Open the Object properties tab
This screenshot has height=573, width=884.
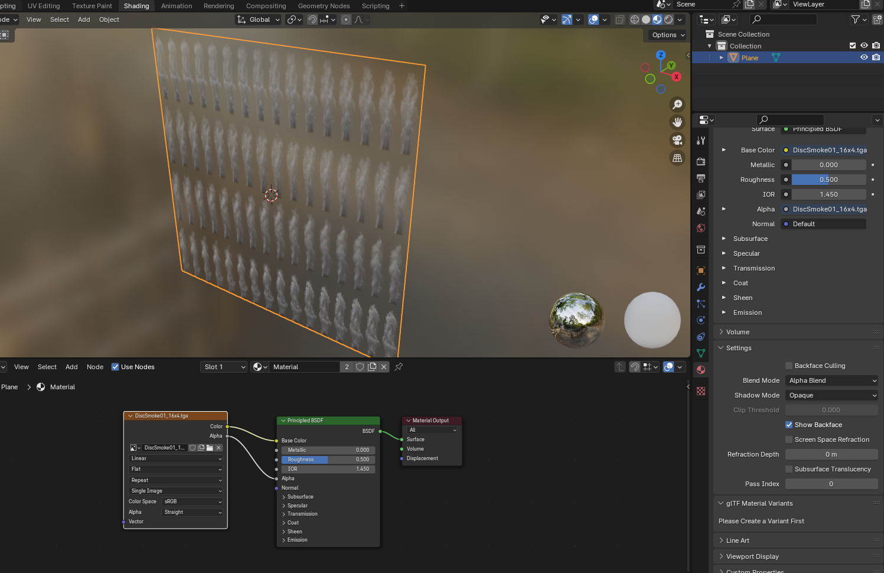pyautogui.click(x=701, y=271)
